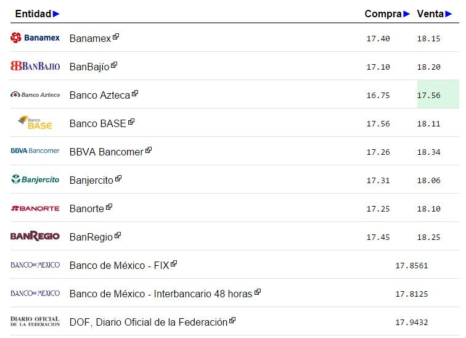Click the Banco de México FIX value 17.8561
The height and width of the screenshot is (338, 466).
tap(411, 266)
